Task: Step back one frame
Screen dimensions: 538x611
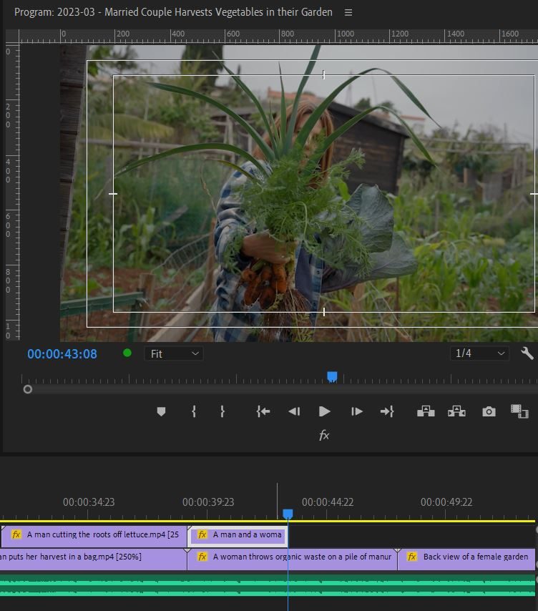Action: [x=294, y=411]
